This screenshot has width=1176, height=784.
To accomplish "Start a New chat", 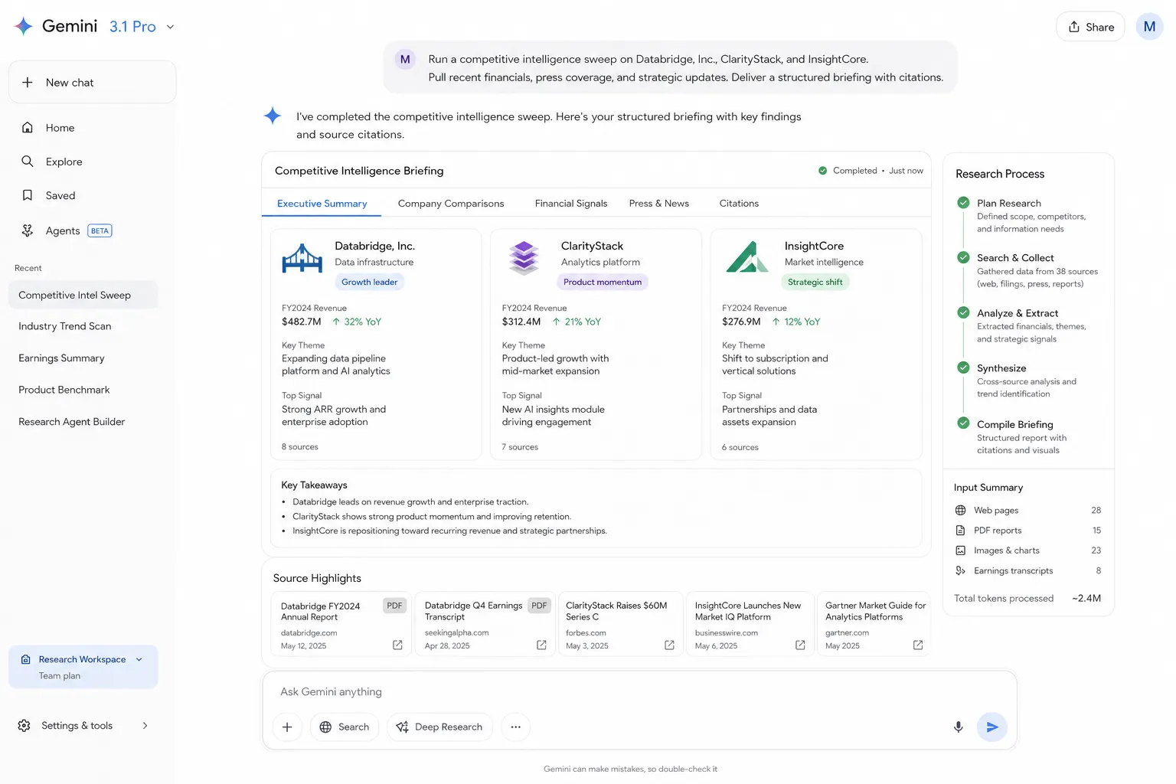I will [x=93, y=82].
